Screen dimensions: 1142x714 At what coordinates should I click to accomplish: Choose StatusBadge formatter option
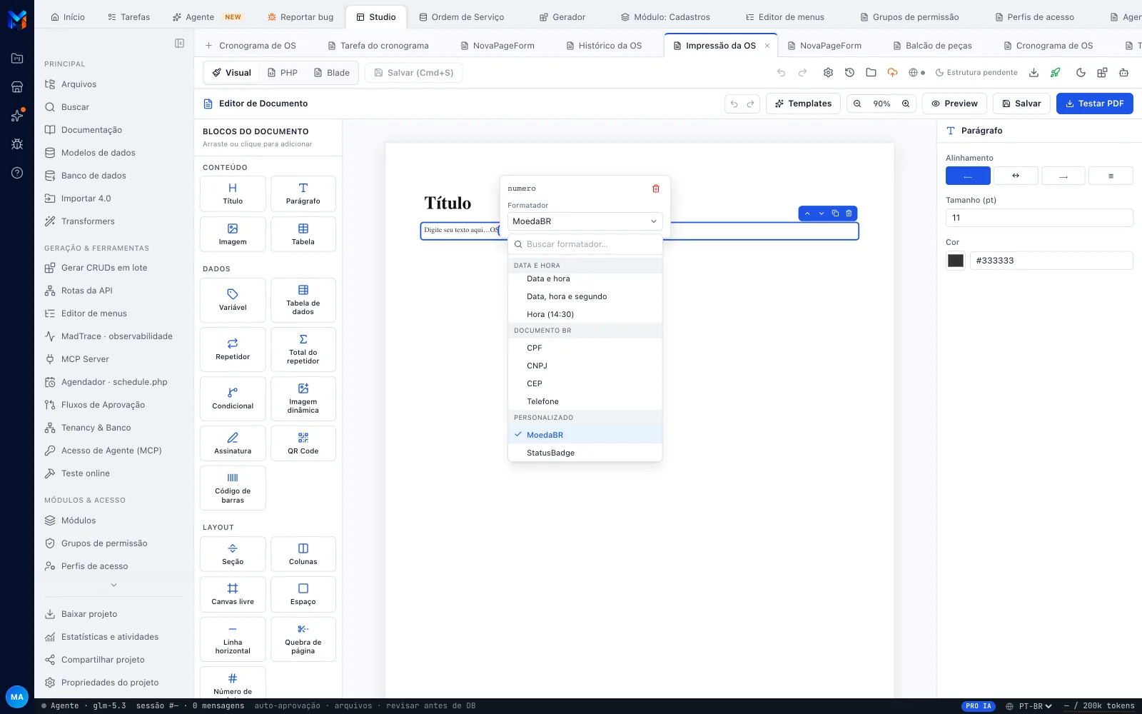585,453
